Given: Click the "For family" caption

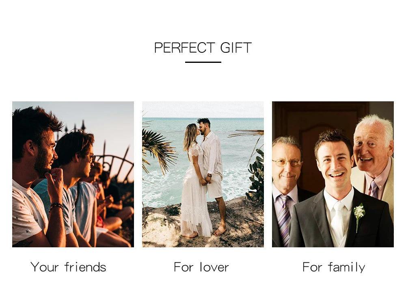Looking at the screenshot, I should click(x=334, y=267).
